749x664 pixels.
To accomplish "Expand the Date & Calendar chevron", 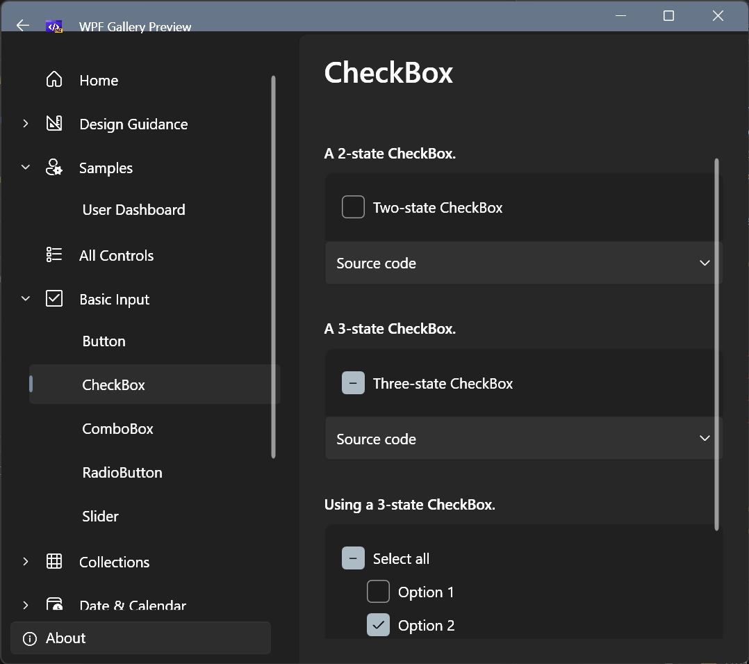I will point(26,605).
